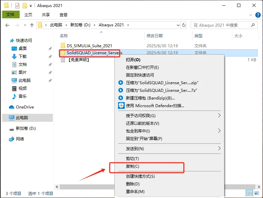Refresh the current folder view

coord(184,25)
